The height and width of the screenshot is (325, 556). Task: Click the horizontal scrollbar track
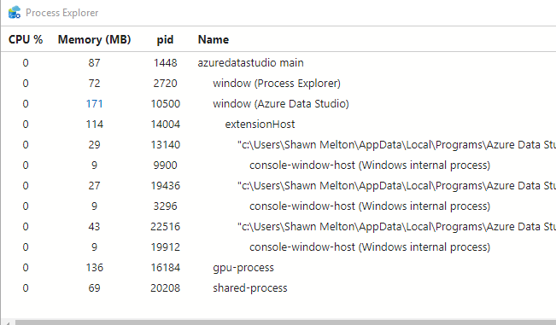coord(285,322)
